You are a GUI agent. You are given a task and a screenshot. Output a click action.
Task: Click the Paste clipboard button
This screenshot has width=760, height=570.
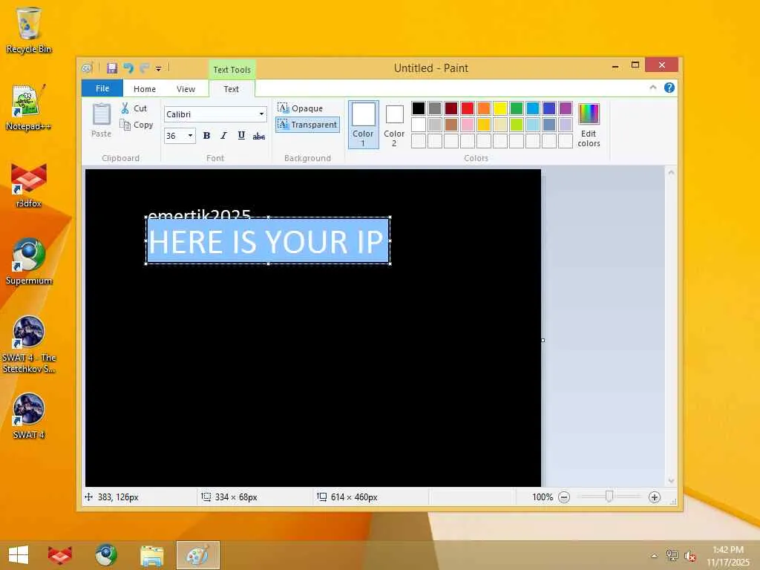(x=101, y=121)
